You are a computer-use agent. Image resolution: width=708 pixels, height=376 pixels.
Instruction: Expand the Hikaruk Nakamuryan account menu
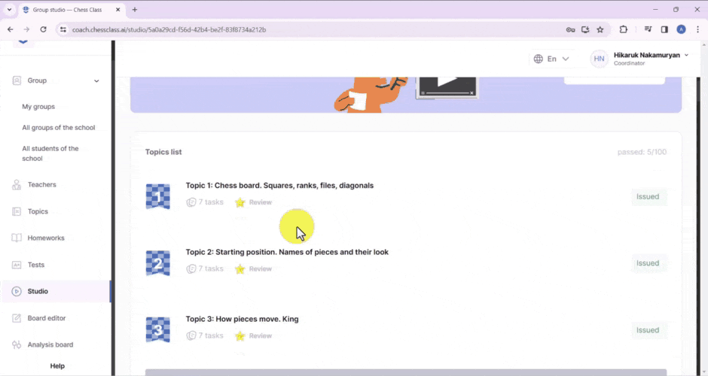686,55
